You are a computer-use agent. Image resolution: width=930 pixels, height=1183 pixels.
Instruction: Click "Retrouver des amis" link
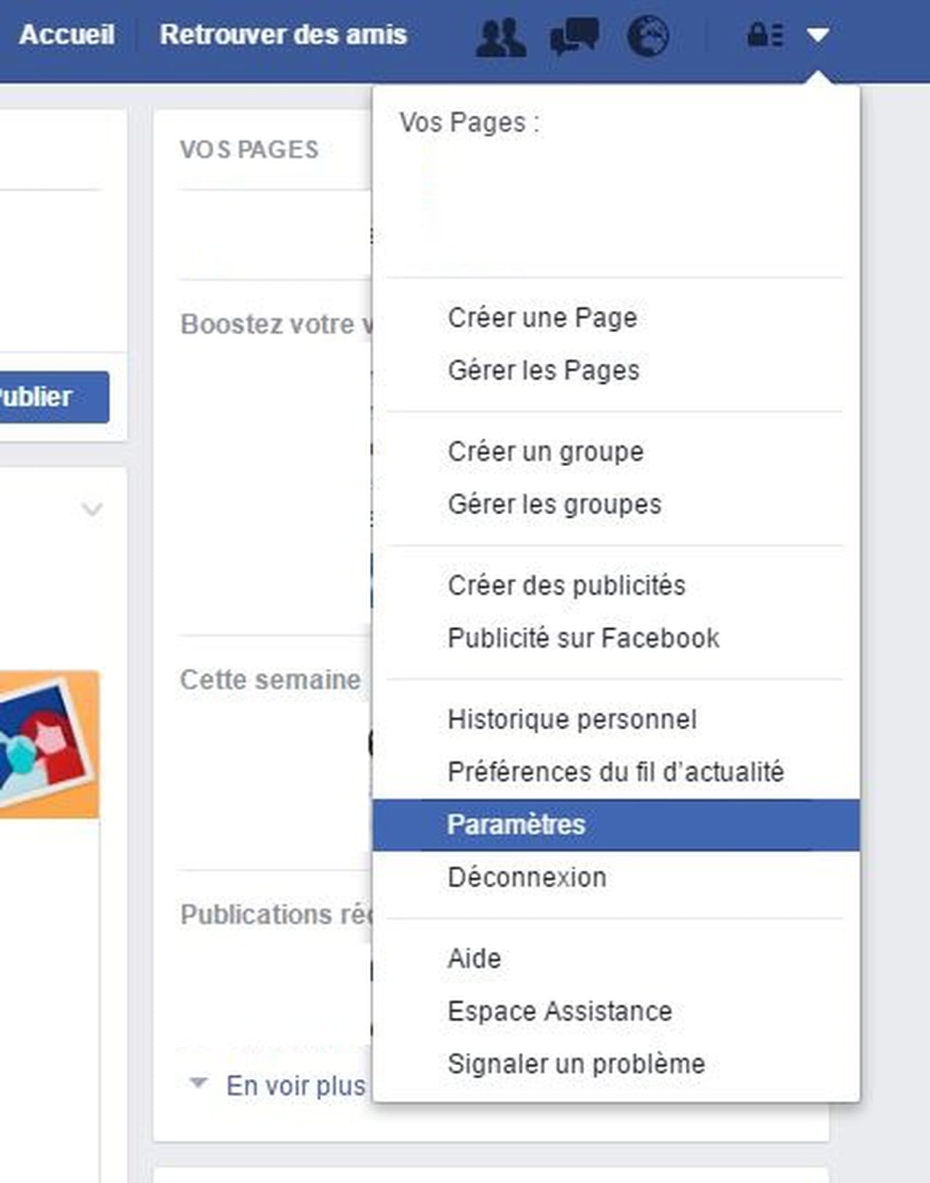point(283,35)
